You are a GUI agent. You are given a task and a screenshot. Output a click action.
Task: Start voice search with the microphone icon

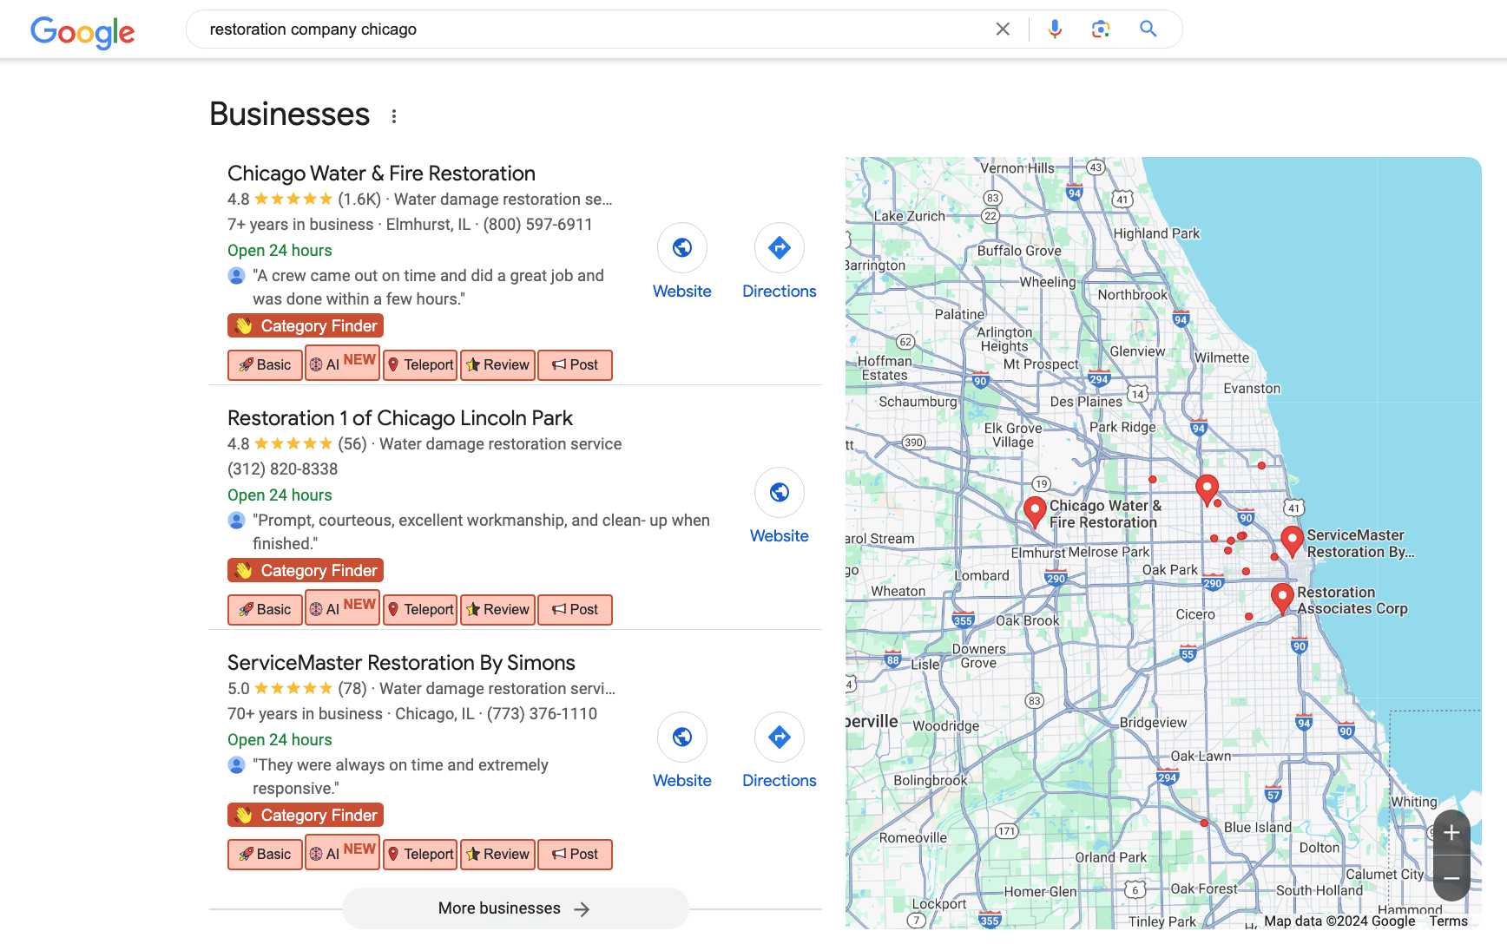(x=1055, y=29)
